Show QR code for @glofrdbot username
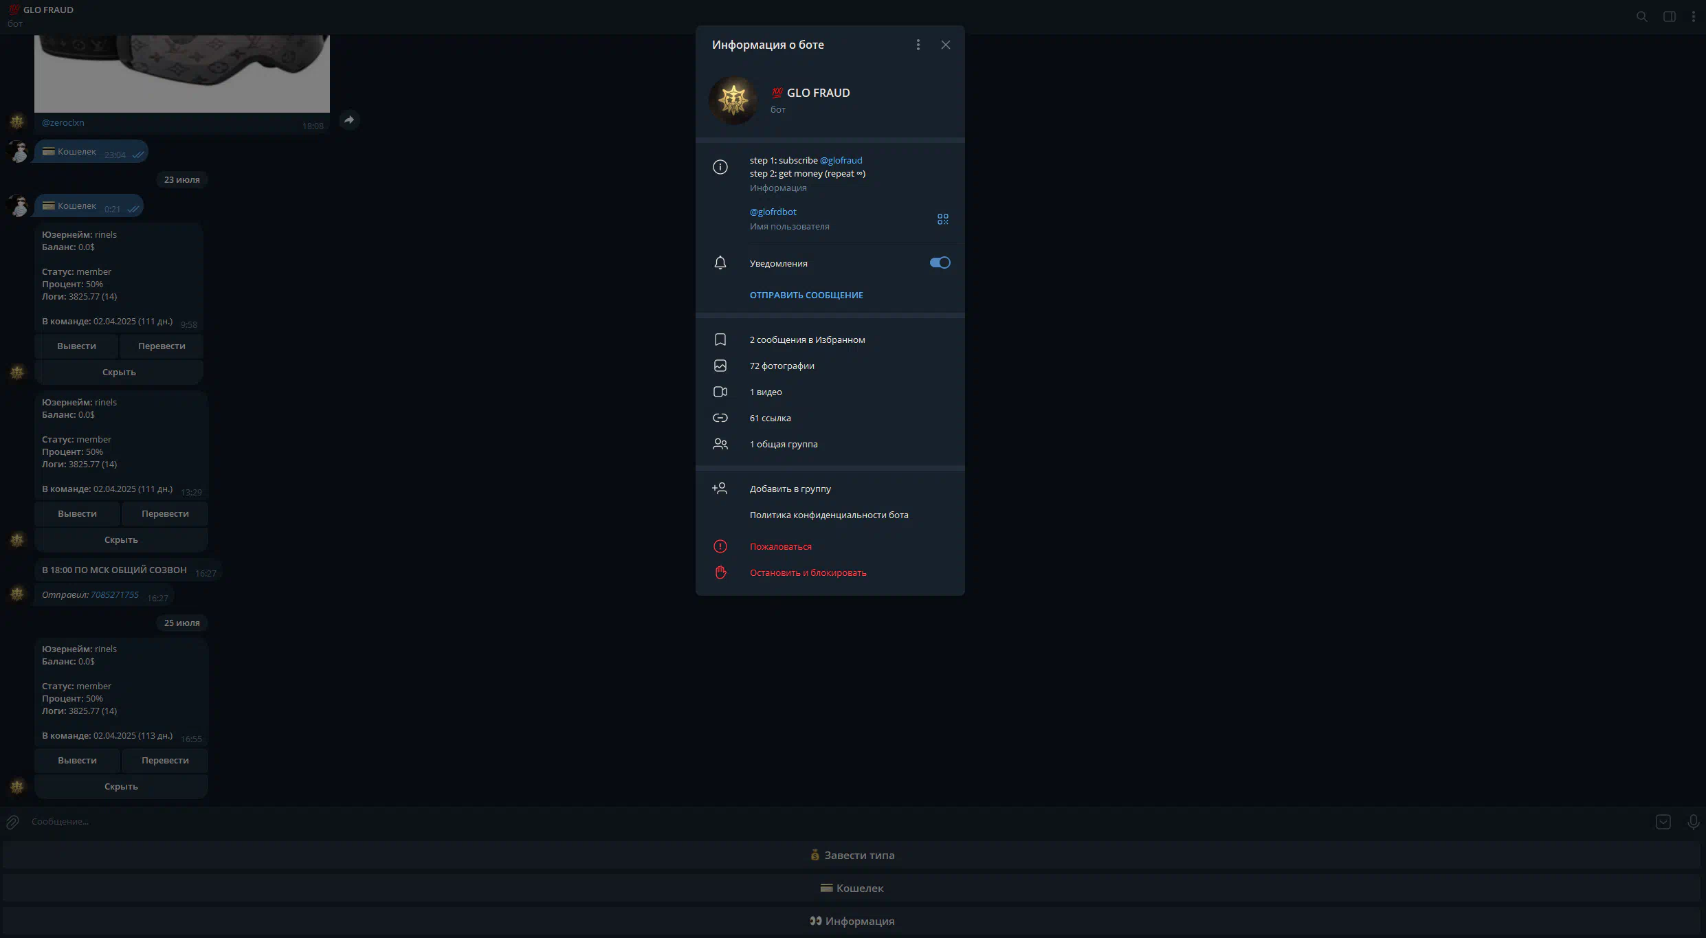This screenshot has width=1706, height=938. (x=942, y=219)
